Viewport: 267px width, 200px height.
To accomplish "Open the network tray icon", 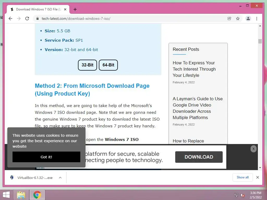I will pos(236,195).
